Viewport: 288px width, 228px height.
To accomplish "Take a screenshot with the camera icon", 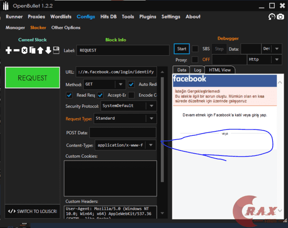I will coord(280,17).
